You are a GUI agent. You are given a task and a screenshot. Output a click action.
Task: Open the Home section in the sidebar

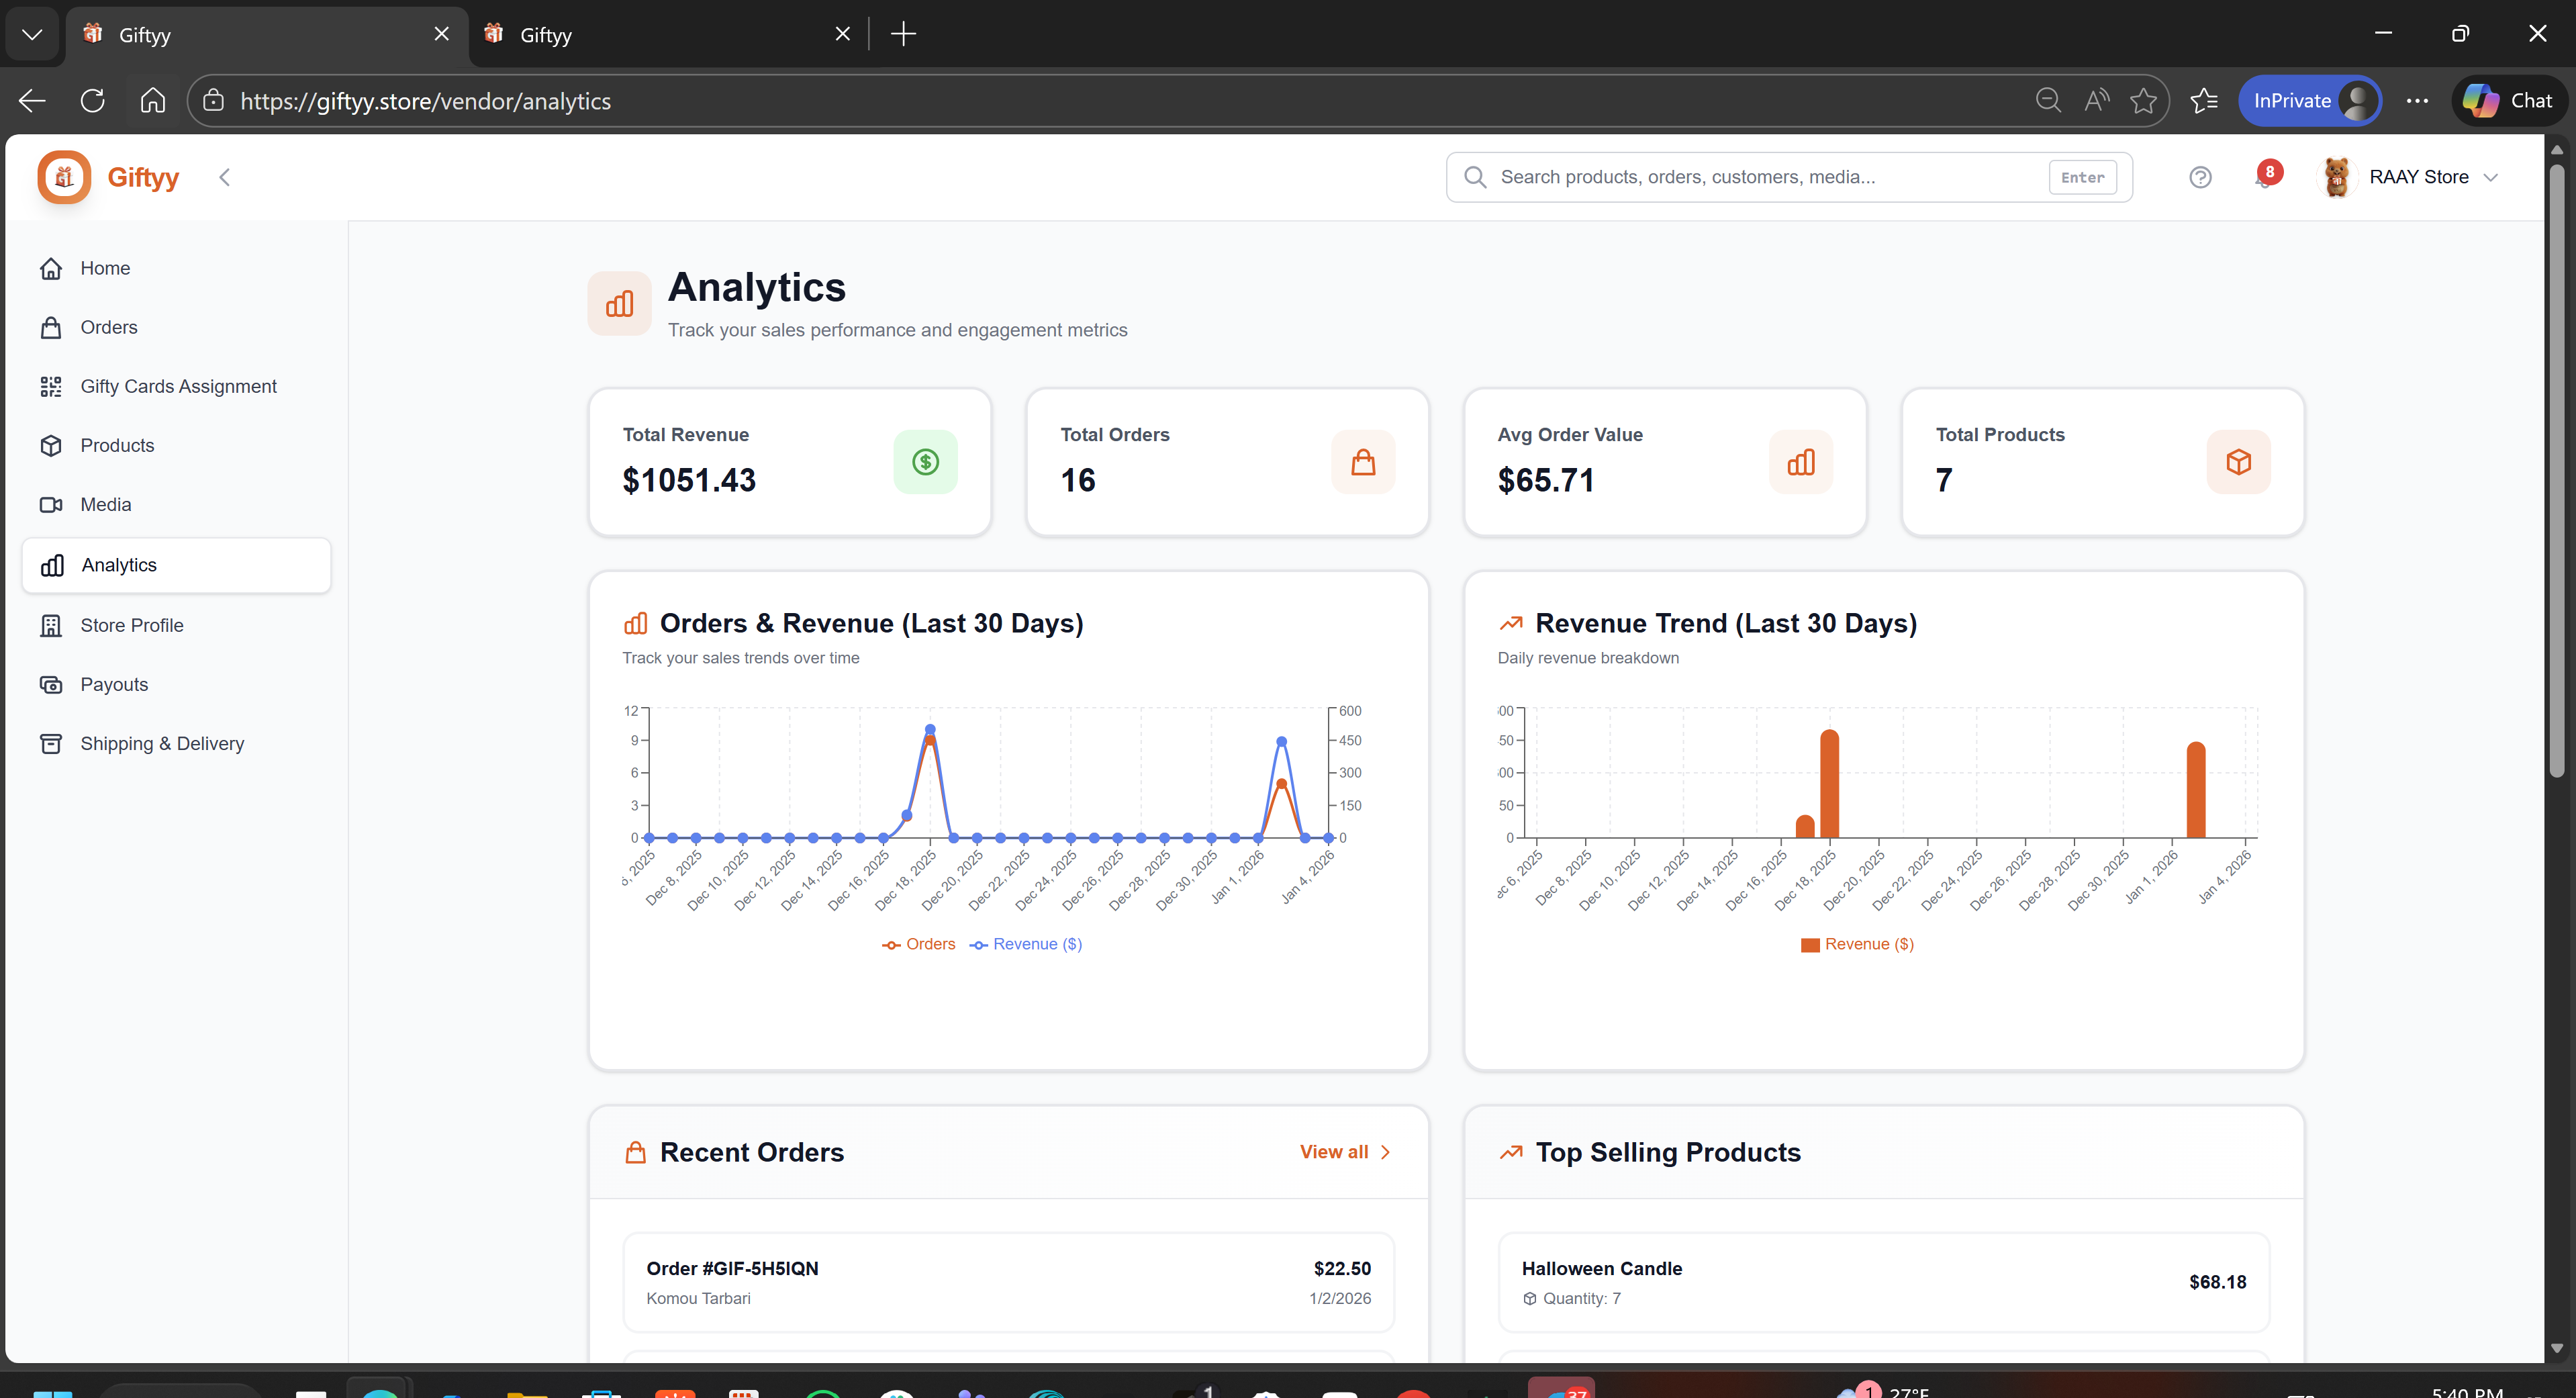click(x=105, y=268)
